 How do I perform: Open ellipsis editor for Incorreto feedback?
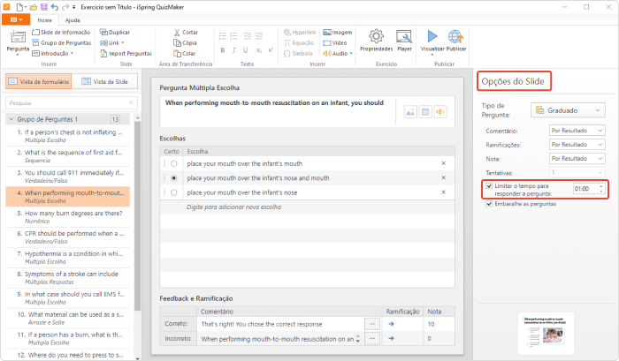tap(372, 339)
